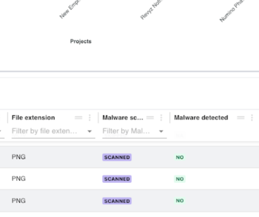Sort by the File extension column header
Screen dimensions: 259x217
[33, 118]
